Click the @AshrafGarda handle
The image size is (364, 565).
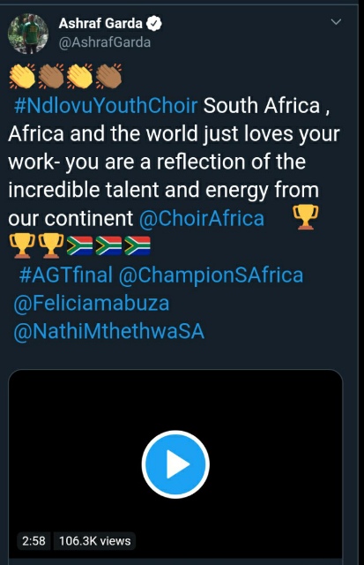[x=105, y=42]
